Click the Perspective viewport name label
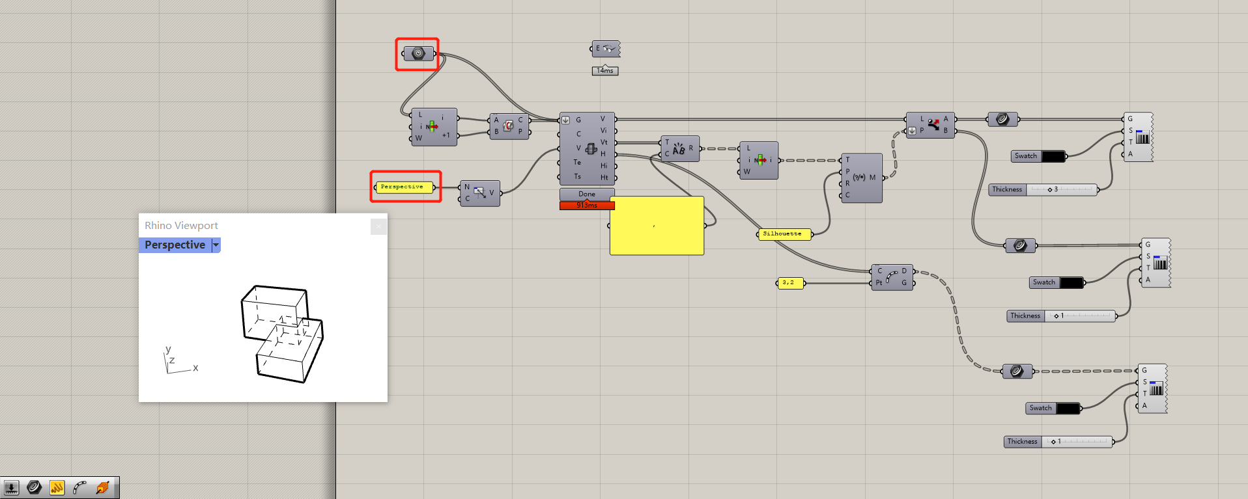1248x499 pixels. pyautogui.click(x=175, y=245)
